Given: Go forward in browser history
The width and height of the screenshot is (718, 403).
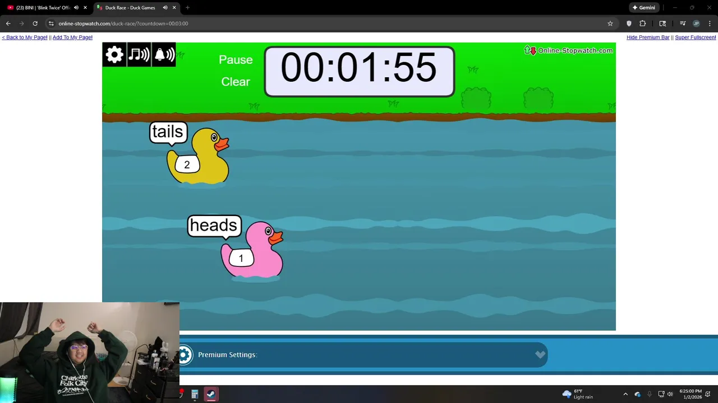Looking at the screenshot, I should pyautogui.click(x=21, y=24).
